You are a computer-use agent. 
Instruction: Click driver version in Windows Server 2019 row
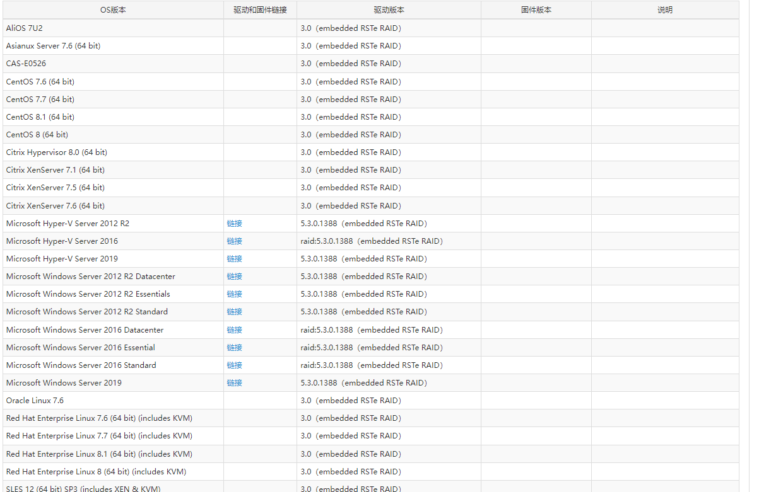coord(363,383)
